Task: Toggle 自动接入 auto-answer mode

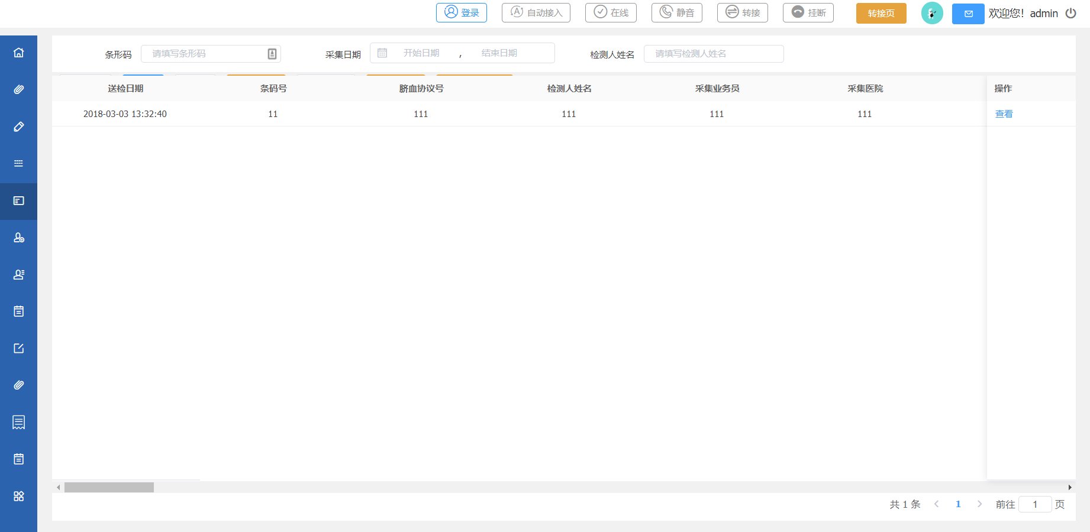Action: coord(536,12)
